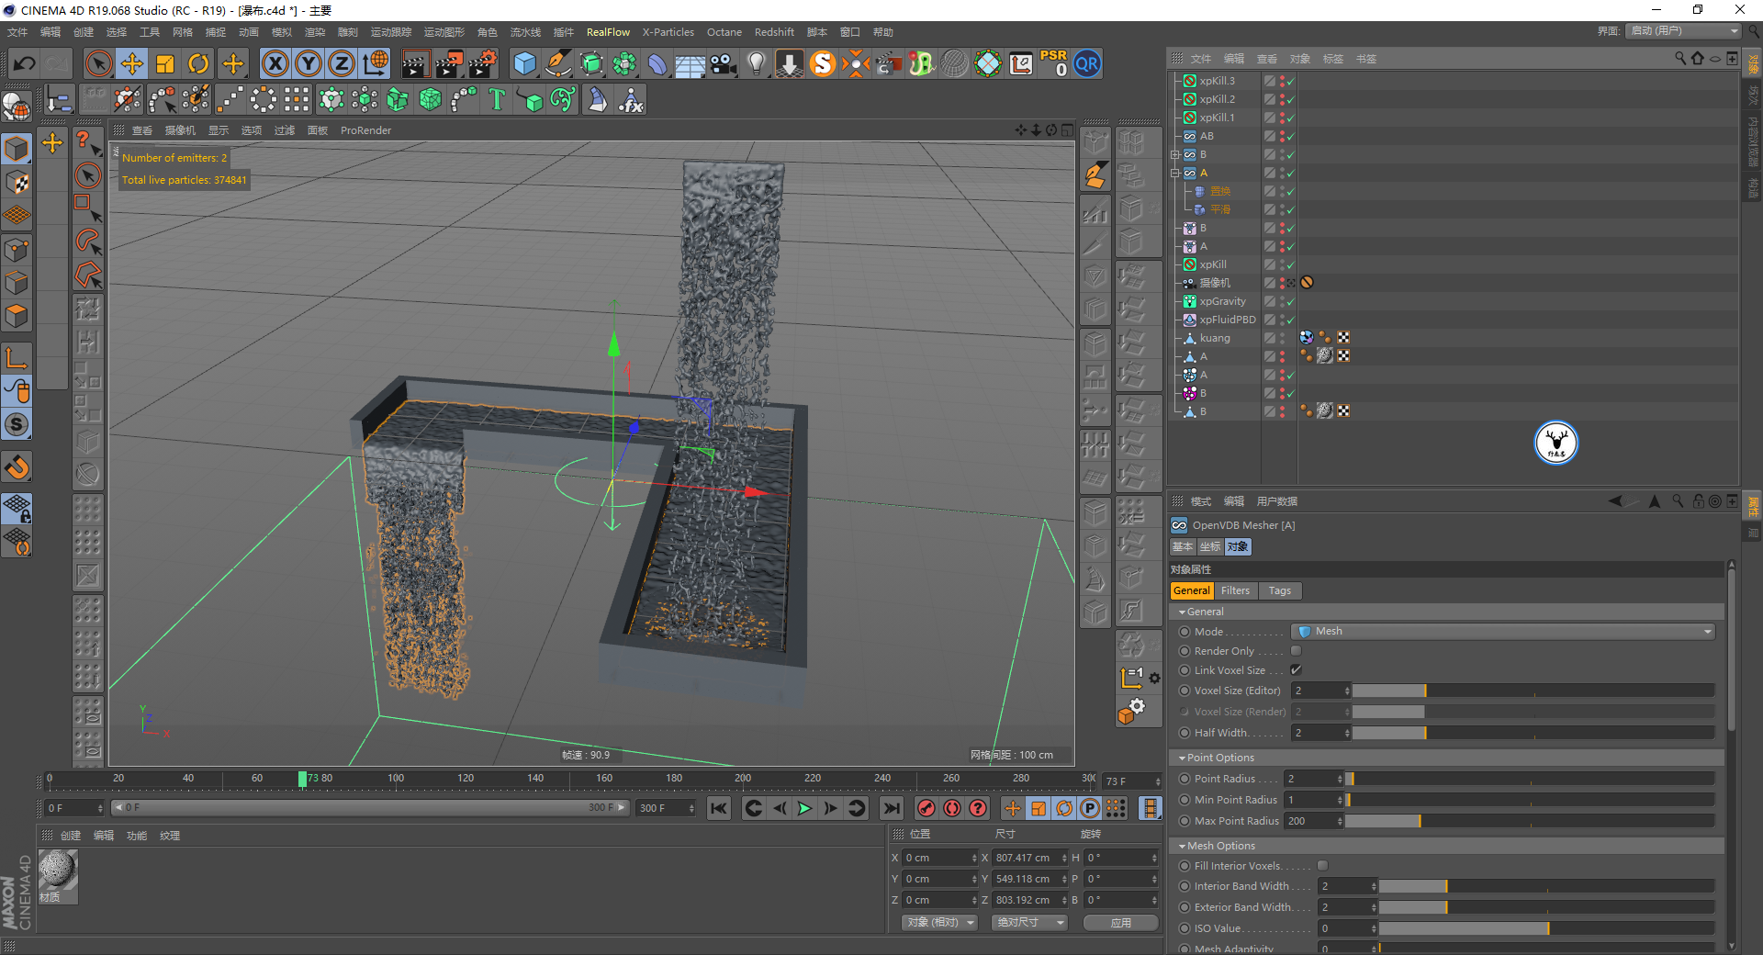1763x955 pixels.
Task: Click the Undo arrow icon
Action: pos(25,63)
